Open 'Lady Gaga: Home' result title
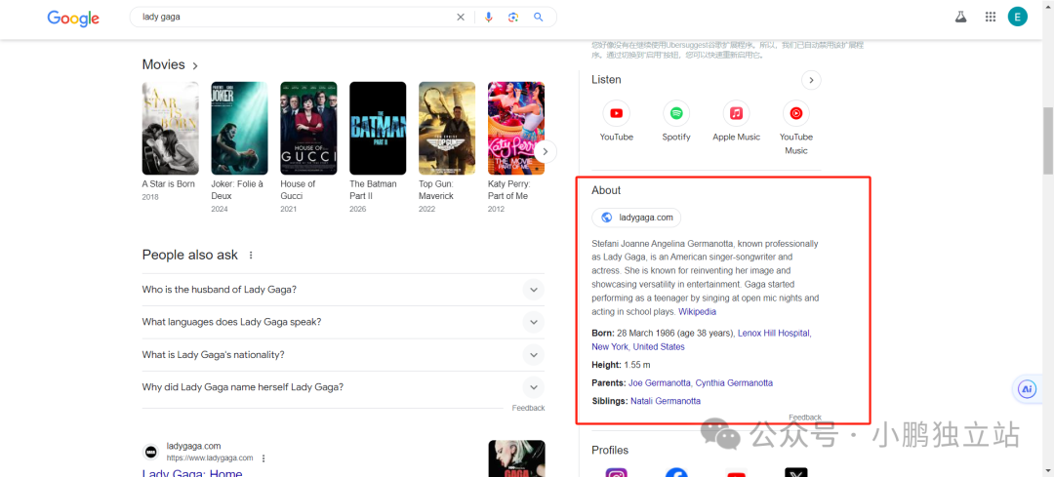The image size is (1054, 477). (192, 473)
